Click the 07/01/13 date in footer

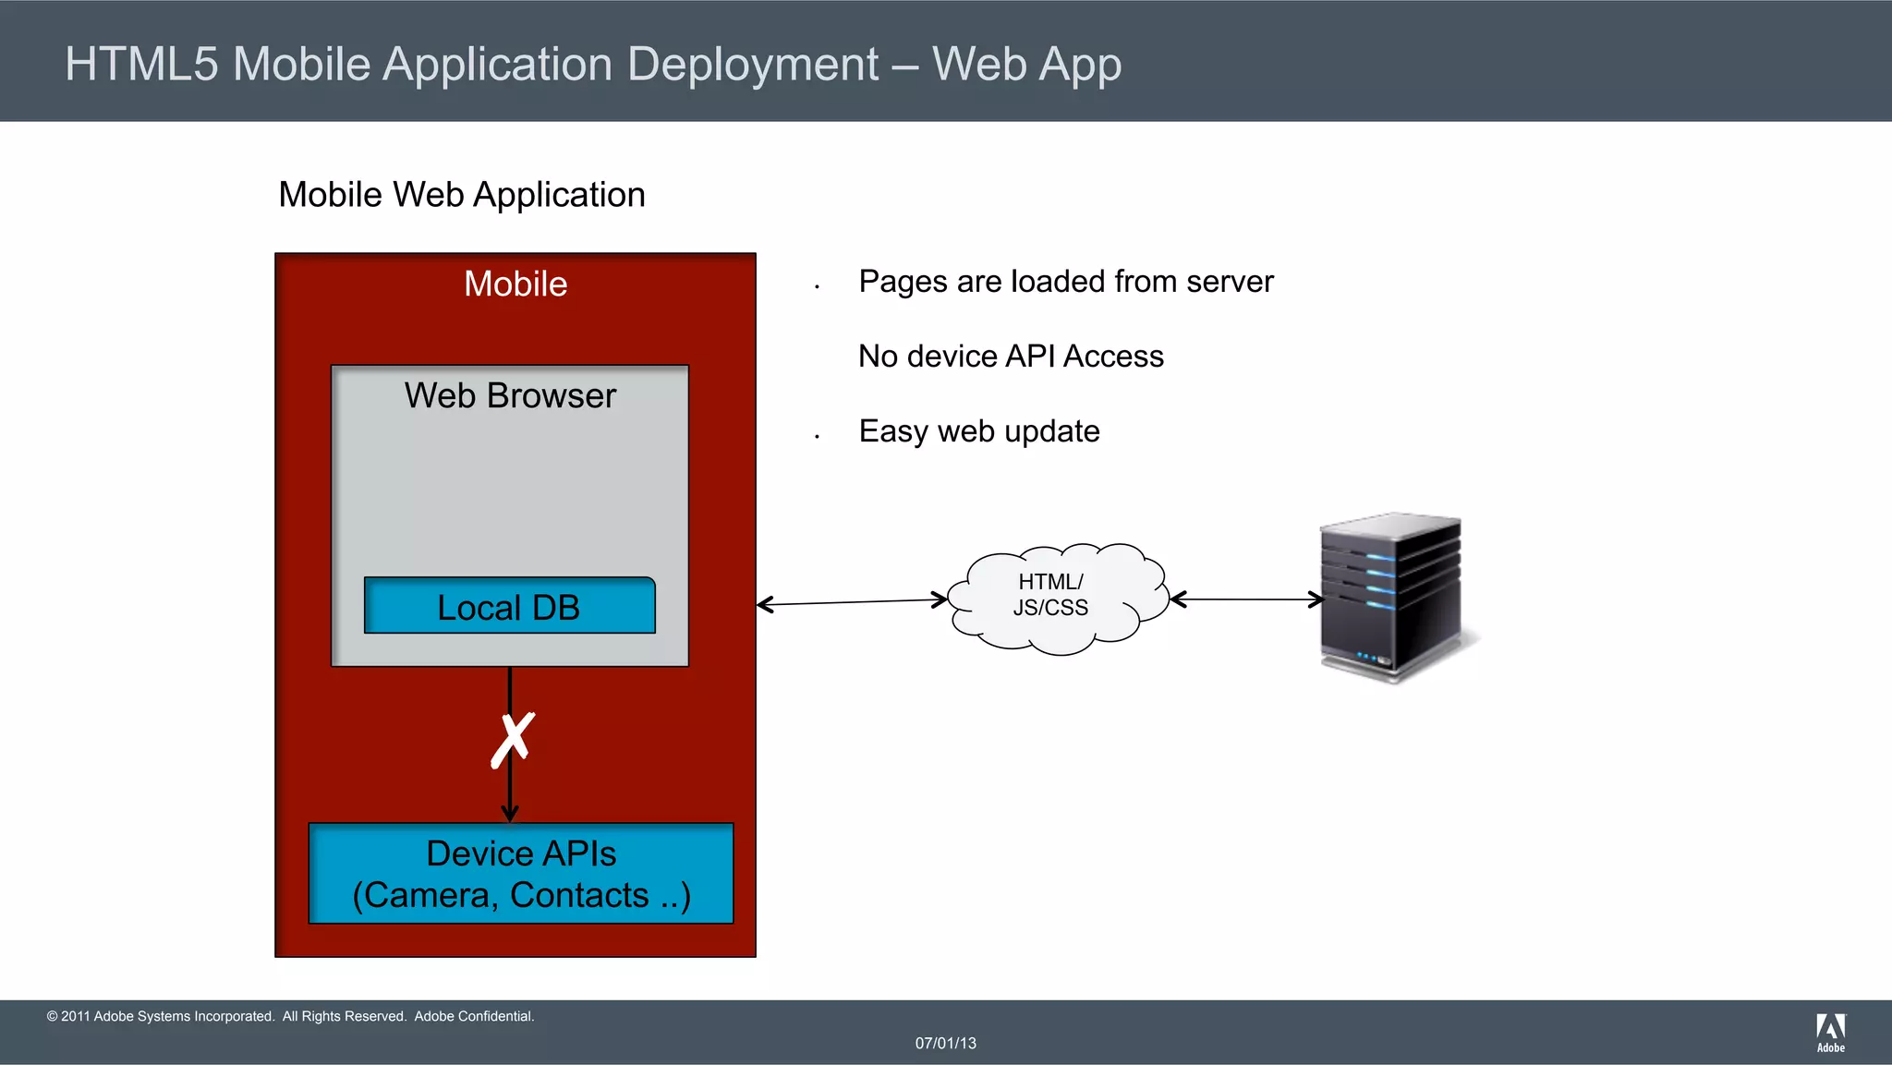click(945, 1043)
